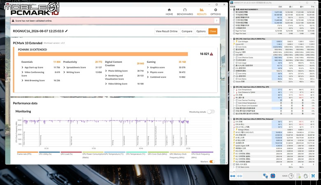Click CPU Utility (%) legend entry

coord(45,154)
